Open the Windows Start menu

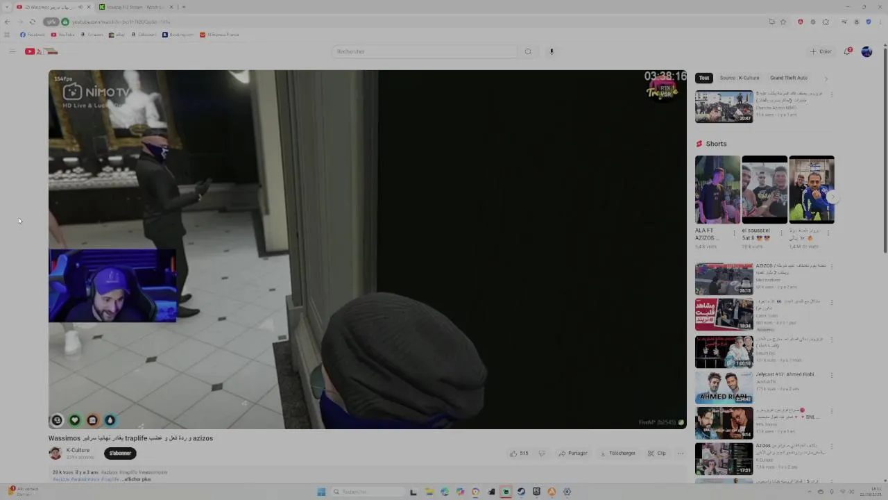321,492
